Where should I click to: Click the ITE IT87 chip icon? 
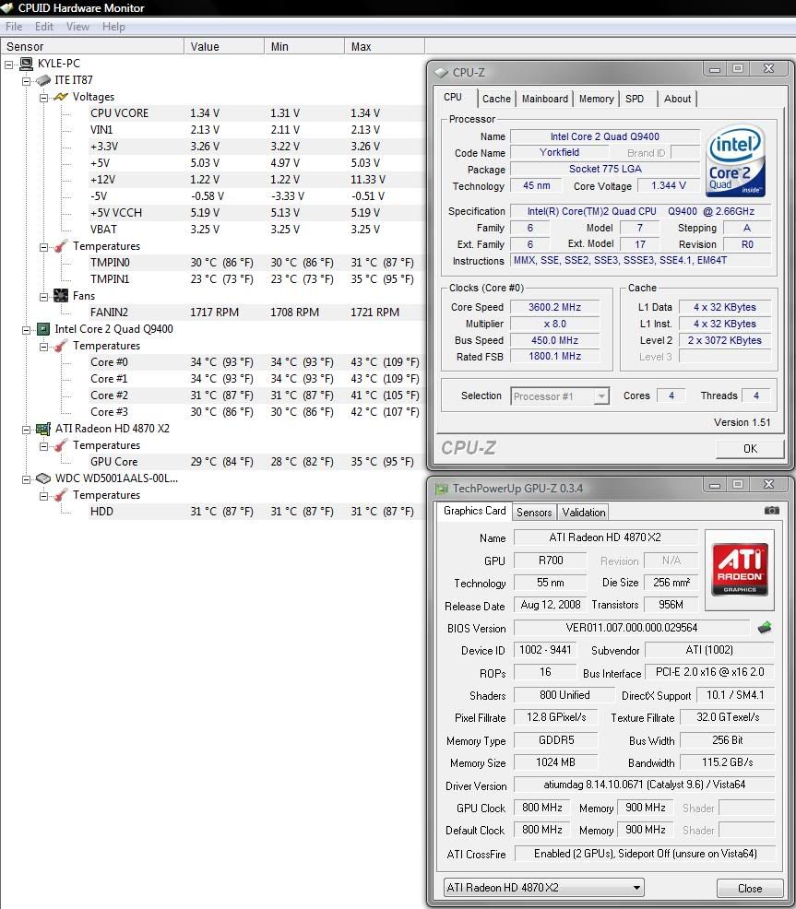tap(43, 80)
